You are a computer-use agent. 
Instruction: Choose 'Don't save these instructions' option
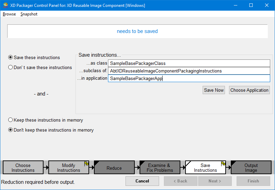pos(11,67)
